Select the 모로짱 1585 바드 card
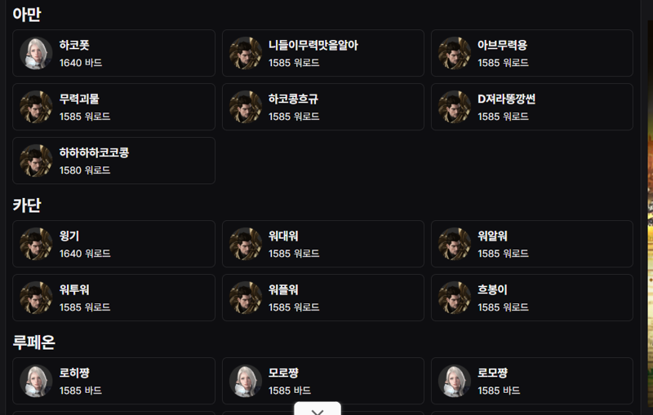 (322, 381)
